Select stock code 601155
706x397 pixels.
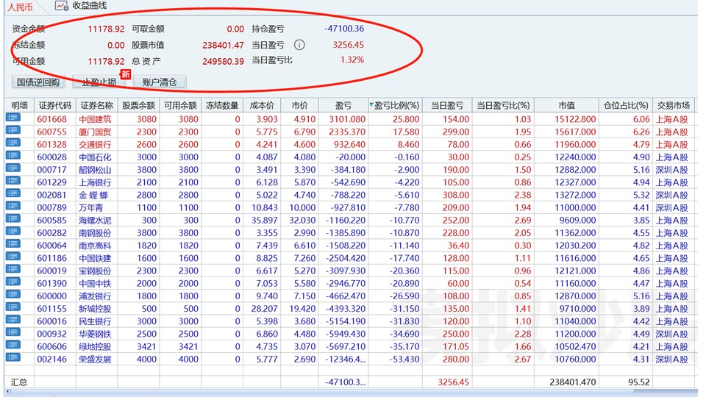click(x=51, y=308)
